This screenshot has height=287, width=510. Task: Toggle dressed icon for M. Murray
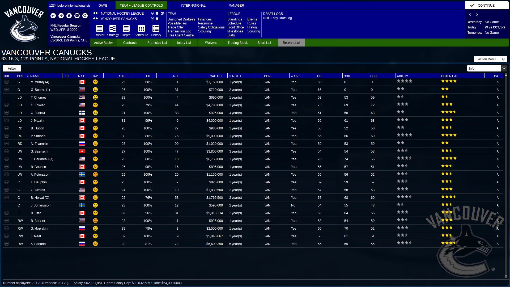point(7,82)
